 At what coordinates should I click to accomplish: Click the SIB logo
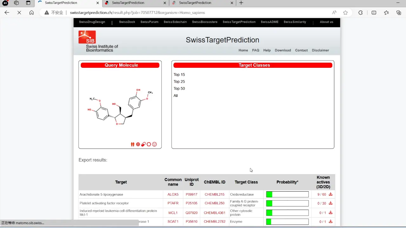coord(87,37)
